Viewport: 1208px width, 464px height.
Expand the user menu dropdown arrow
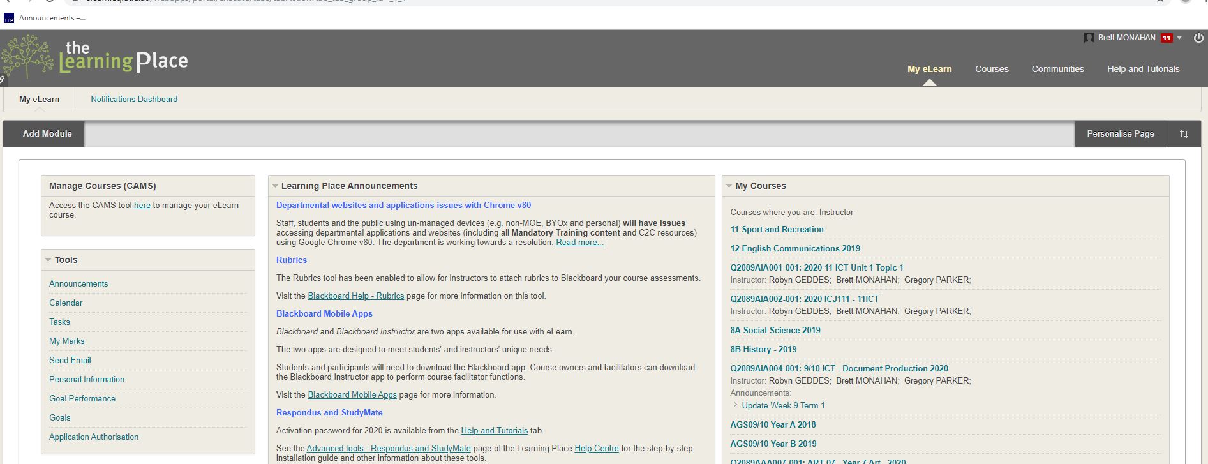click(1179, 38)
